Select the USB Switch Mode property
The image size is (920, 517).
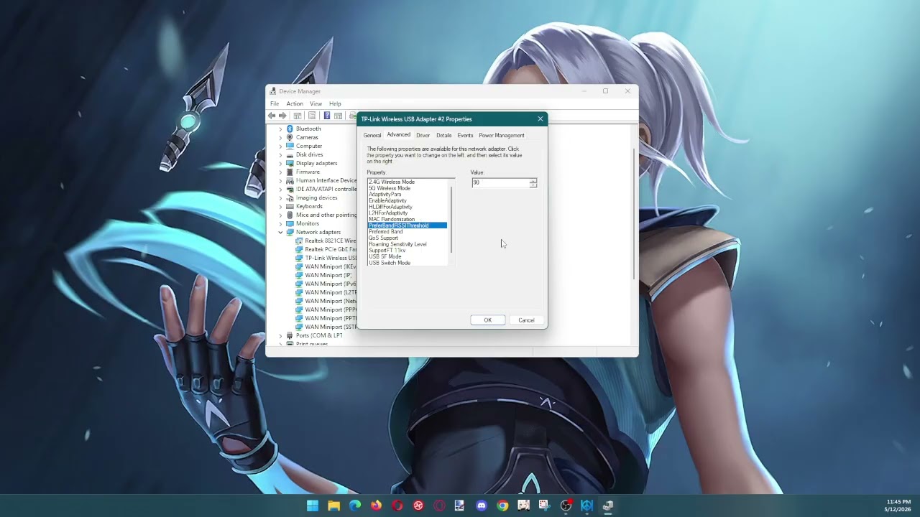(x=390, y=263)
